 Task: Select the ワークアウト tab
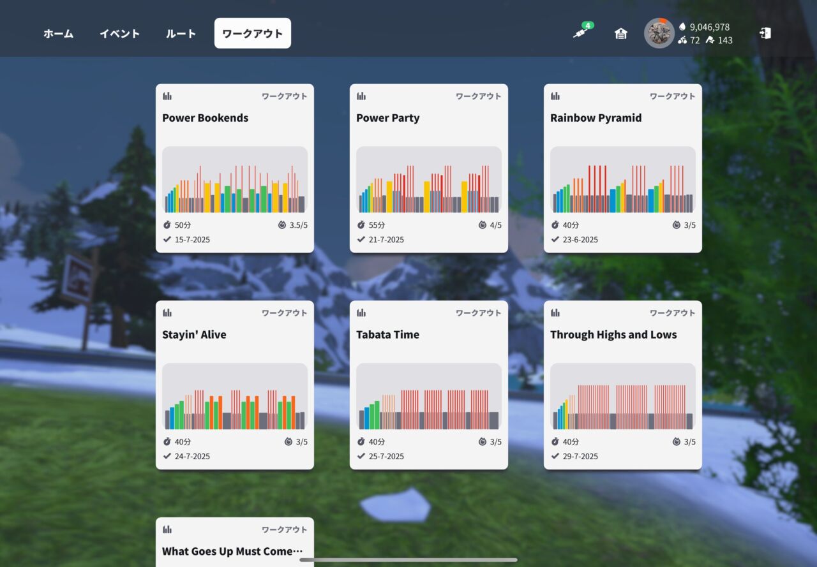[x=253, y=33]
